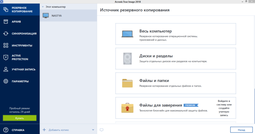Click the description Защита отдельных дисков или разделов
This screenshot has width=255, height=134.
[x=173, y=61]
